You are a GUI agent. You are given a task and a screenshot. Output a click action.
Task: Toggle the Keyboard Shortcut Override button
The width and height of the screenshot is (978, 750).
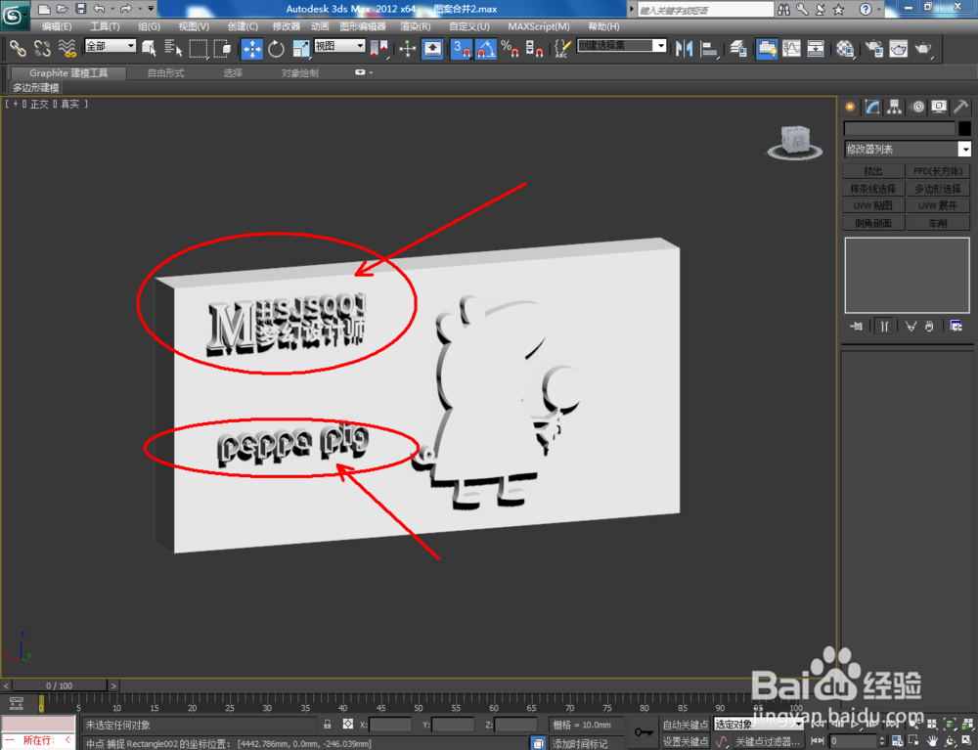coord(432,48)
